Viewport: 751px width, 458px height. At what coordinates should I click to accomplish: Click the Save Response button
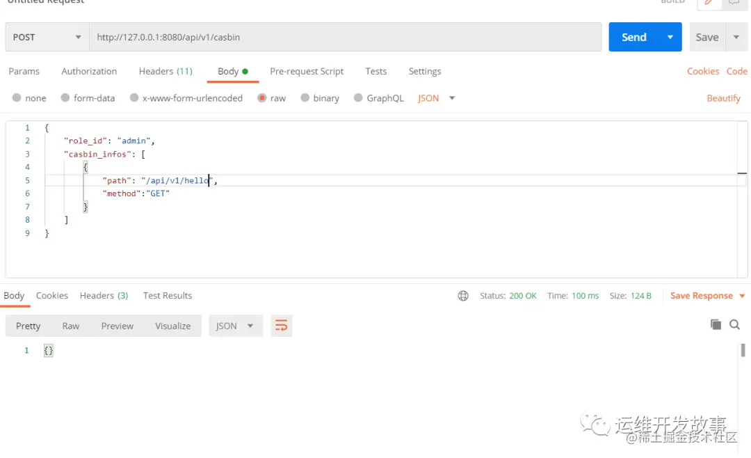coord(701,296)
